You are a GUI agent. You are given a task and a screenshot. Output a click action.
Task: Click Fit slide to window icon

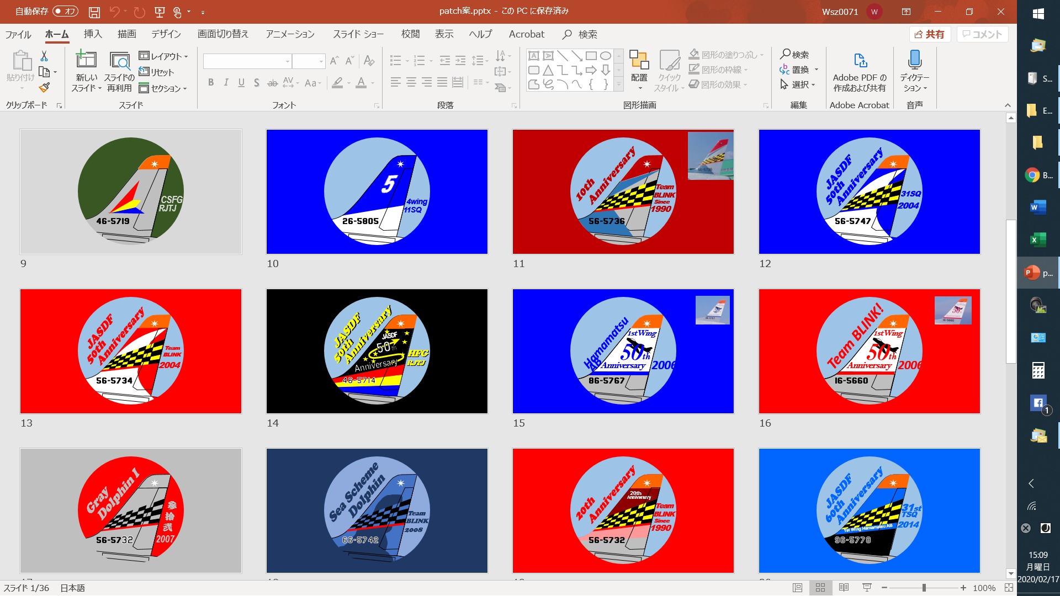(x=1009, y=588)
